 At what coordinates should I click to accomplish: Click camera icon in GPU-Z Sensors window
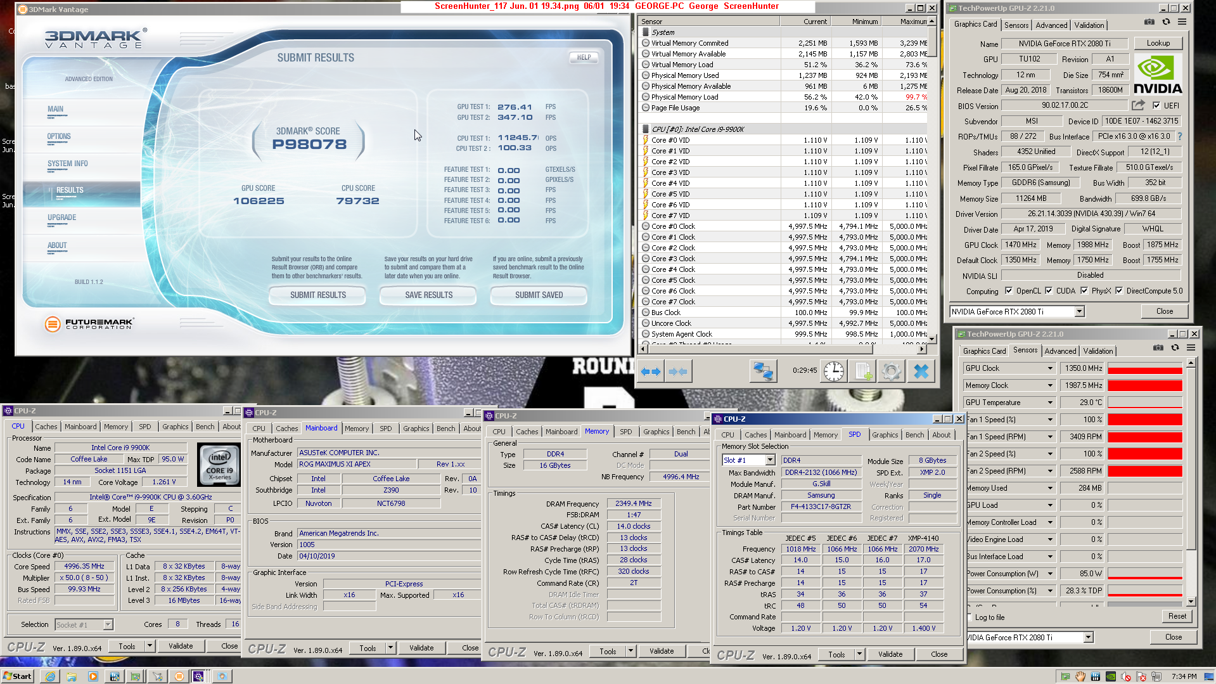1158,348
